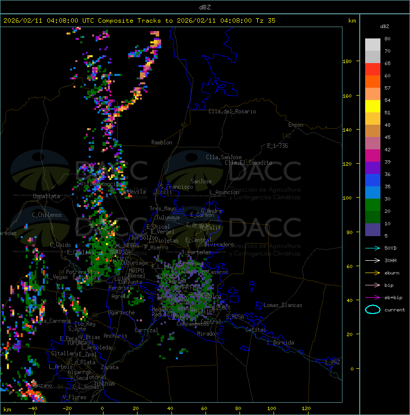Click the 'Mirador' map label
Viewport: 410px width, 415px height.
click(208, 334)
